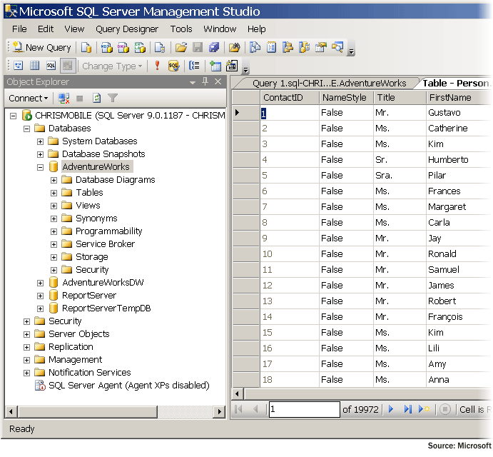Expand the AdventureWorksDW database
The width and height of the screenshot is (493, 457).
[40, 283]
